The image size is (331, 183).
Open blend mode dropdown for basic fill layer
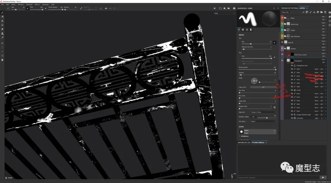(x=323, y=41)
